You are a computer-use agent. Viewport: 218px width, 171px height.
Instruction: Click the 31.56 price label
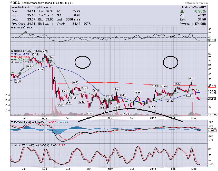point(117,106)
